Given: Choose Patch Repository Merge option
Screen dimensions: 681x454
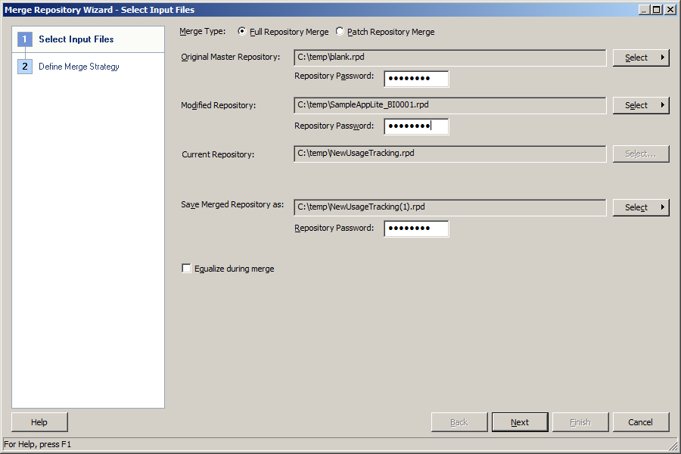Looking at the screenshot, I should click(340, 31).
